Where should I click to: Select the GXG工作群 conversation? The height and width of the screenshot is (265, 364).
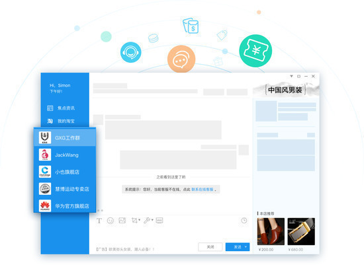coord(65,137)
